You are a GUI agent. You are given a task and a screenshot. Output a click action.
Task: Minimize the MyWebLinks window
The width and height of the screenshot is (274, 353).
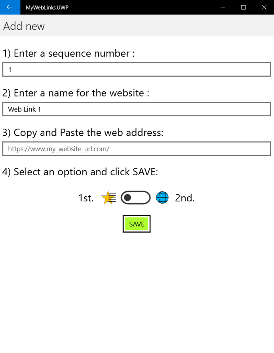coord(223,7)
